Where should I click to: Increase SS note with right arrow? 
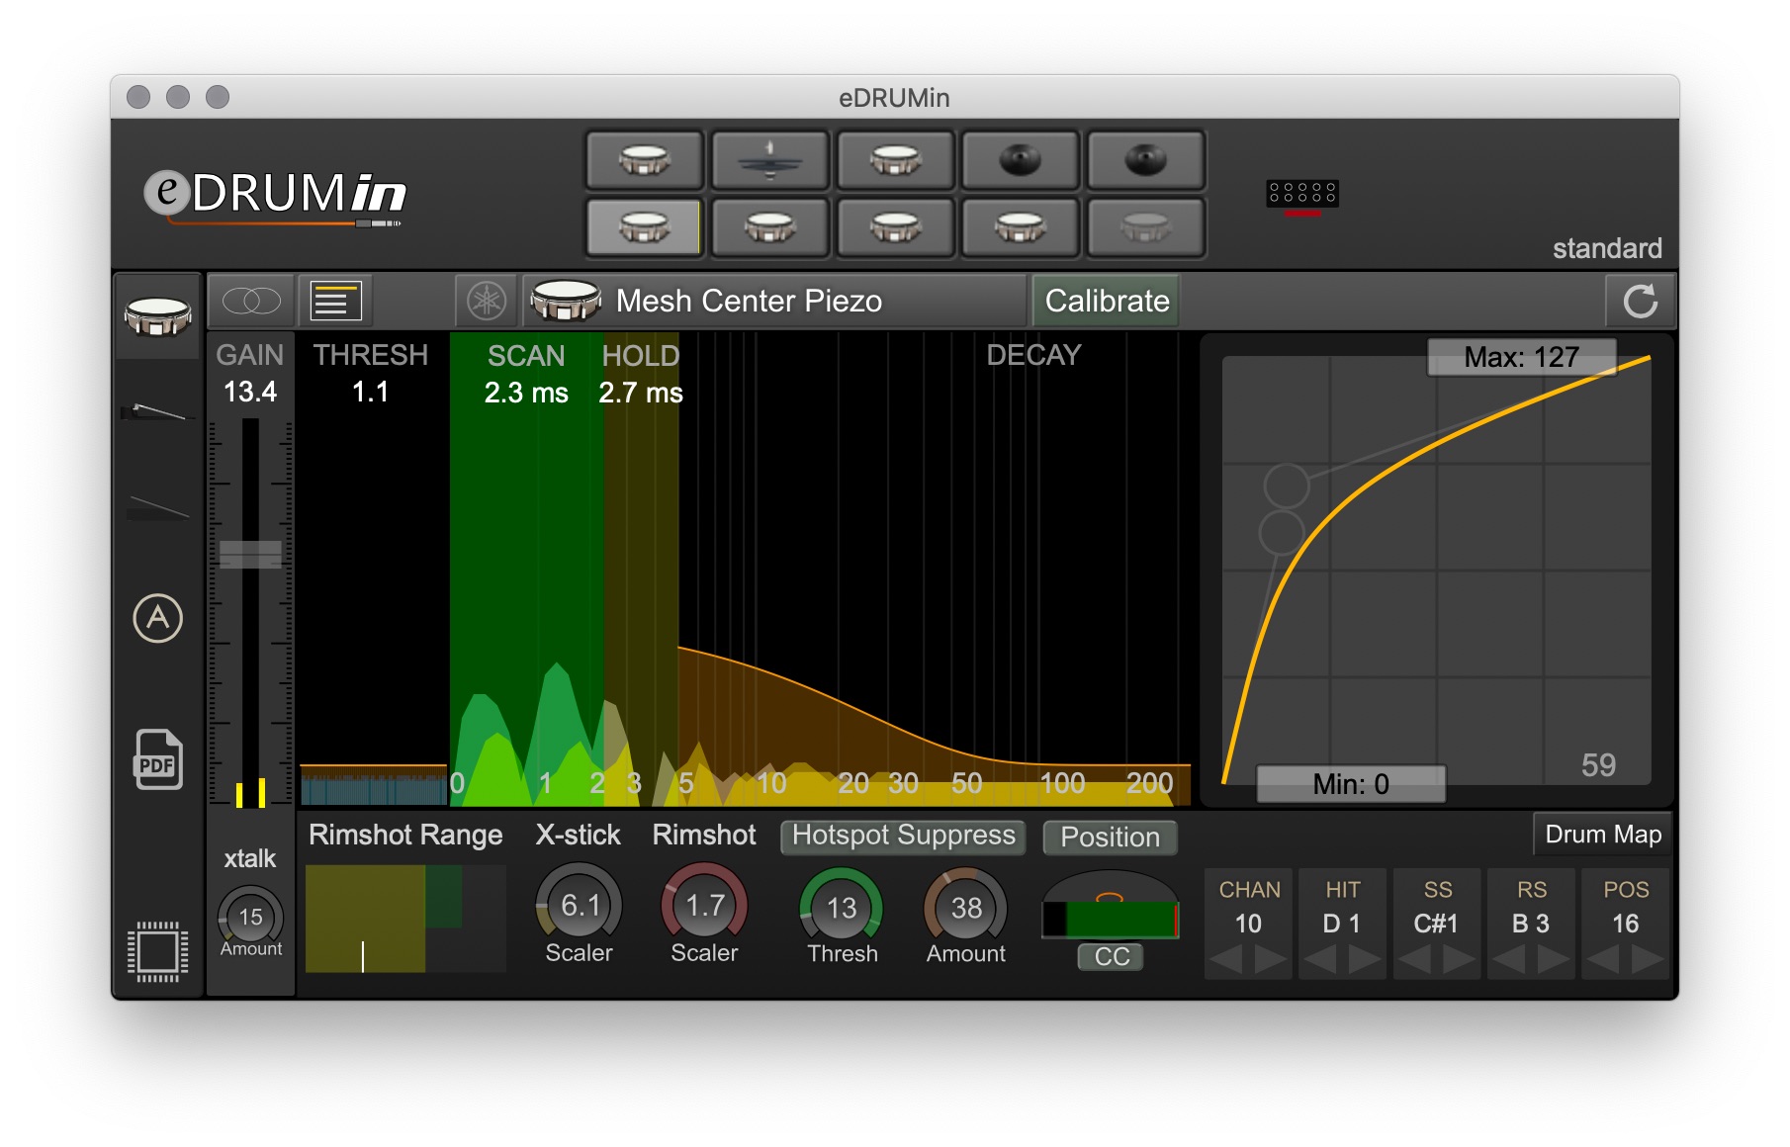(x=1459, y=959)
